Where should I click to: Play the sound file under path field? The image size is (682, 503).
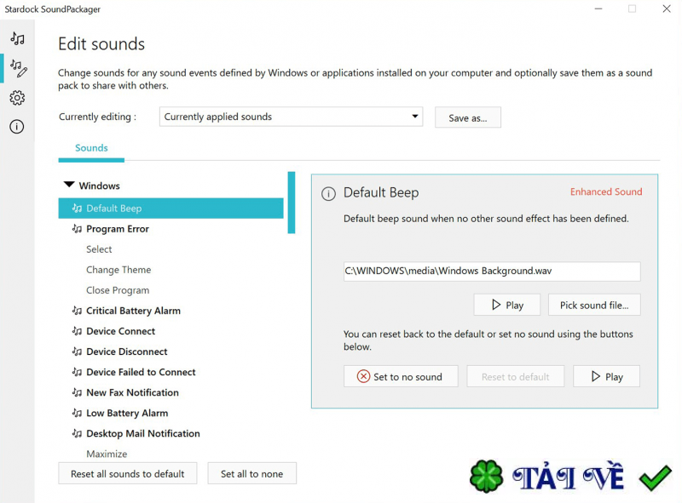pyautogui.click(x=506, y=305)
